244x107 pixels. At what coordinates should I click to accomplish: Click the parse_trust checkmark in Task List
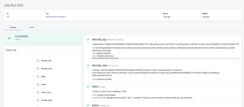(x=38, y=92)
